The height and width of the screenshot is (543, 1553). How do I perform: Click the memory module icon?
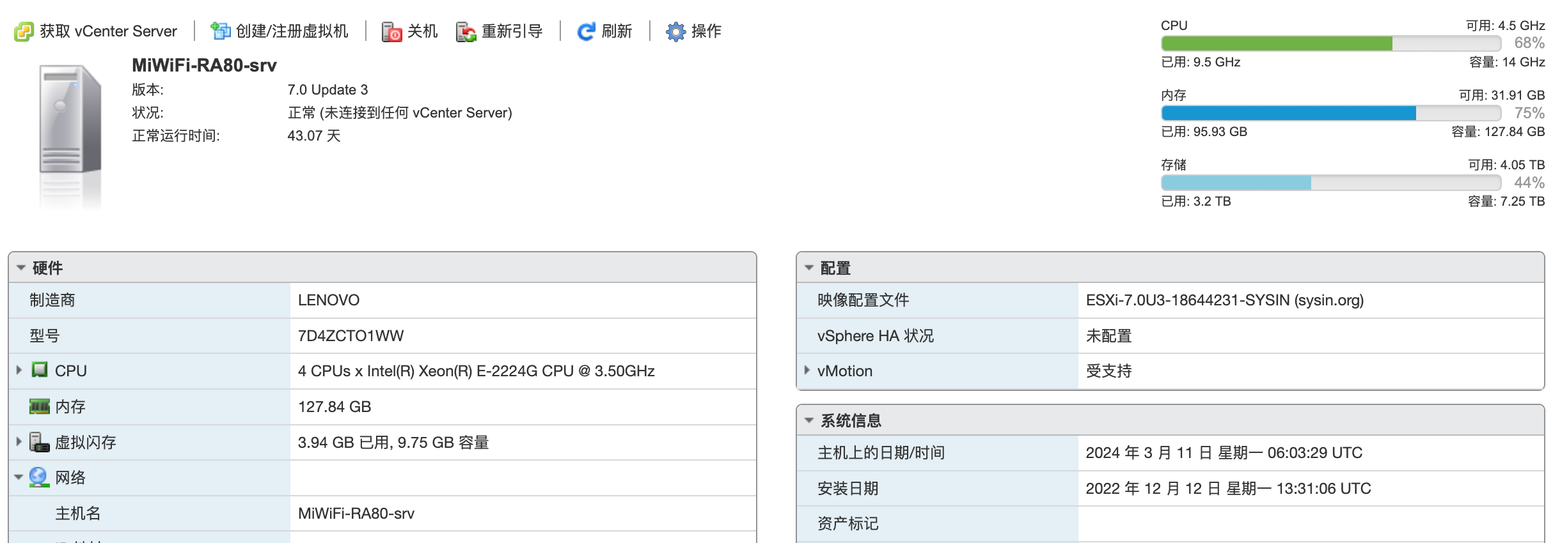(x=40, y=406)
